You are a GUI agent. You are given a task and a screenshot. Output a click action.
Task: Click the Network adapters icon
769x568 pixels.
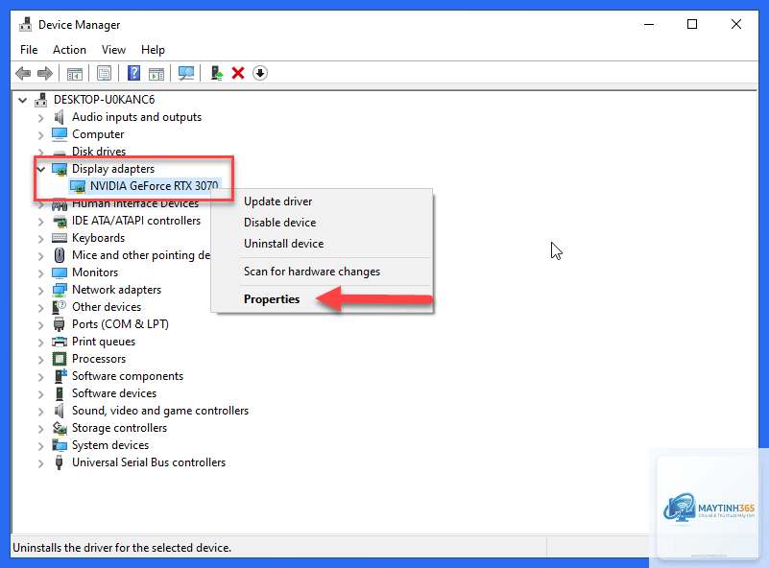60,290
